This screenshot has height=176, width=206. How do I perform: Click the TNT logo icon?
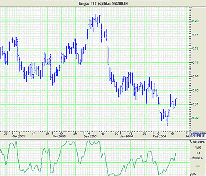(198, 135)
